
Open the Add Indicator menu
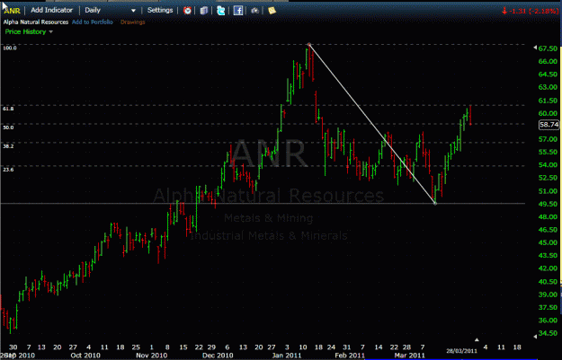[51, 10]
